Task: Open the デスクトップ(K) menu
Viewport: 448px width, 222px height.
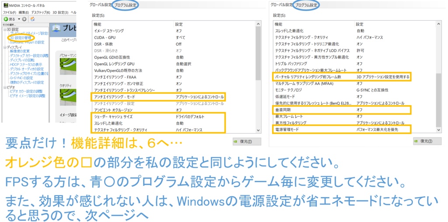Action: [40, 13]
